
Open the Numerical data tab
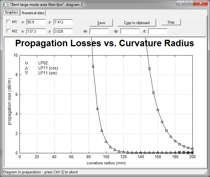pyautogui.click(x=33, y=13)
